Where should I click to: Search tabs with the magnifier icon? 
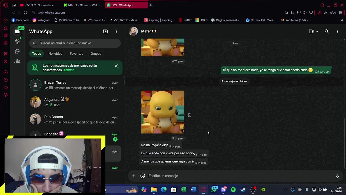322,5
